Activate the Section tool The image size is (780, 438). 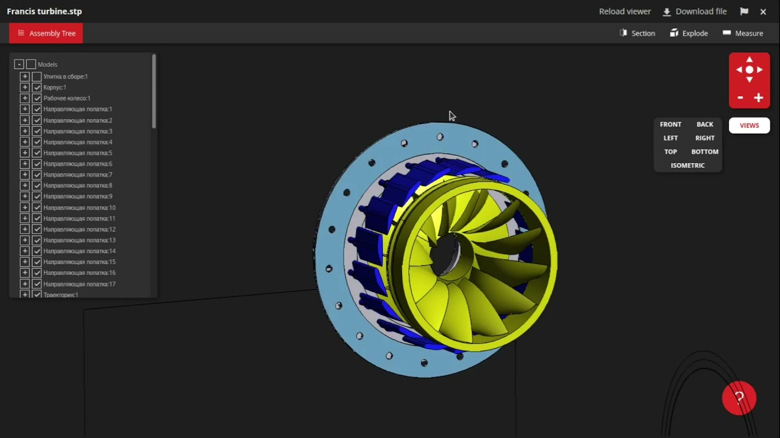pyautogui.click(x=637, y=33)
